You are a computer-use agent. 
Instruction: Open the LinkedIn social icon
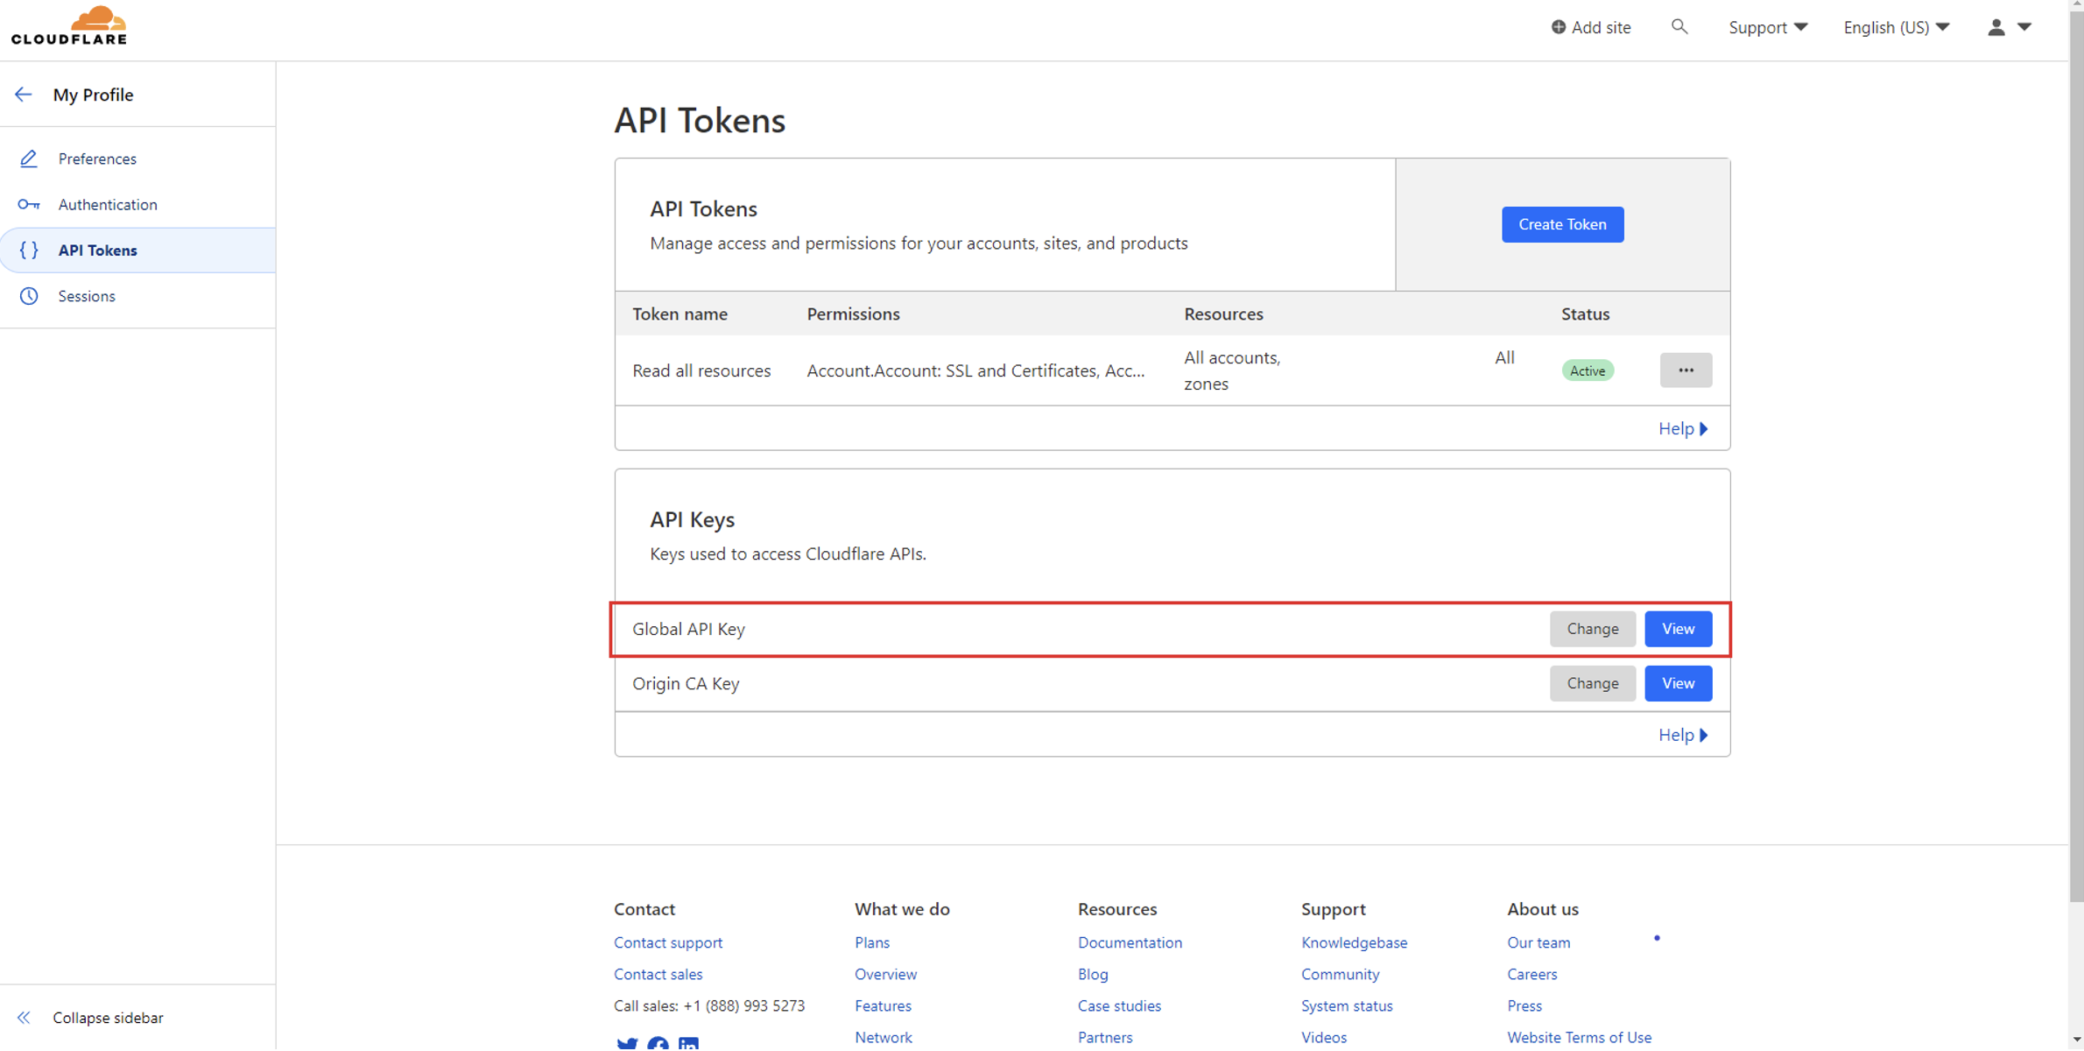pyautogui.click(x=688, y=1044)
